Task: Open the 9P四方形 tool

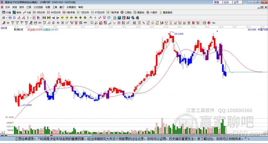Action: tap(54, 13)
